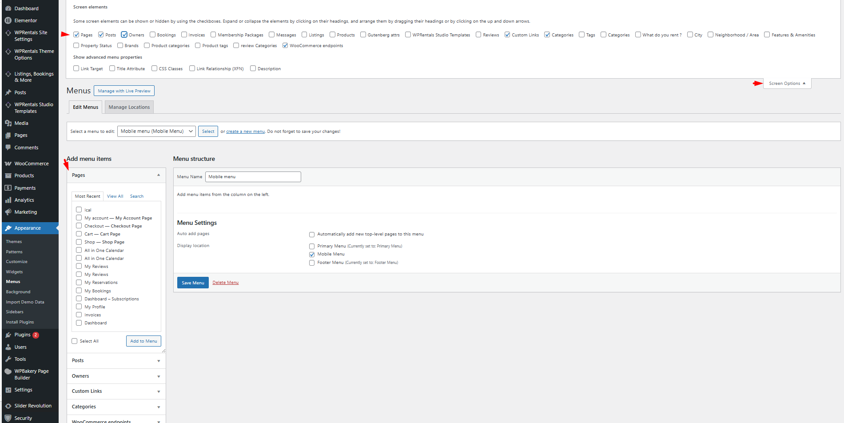Click the Tools wrench icon
This screenshot has width=844, height=423.
pos(8,359)
